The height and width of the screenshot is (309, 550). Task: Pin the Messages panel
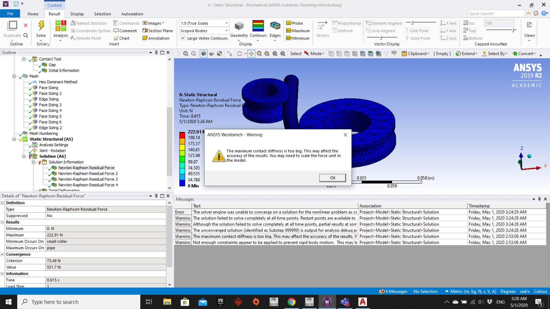pyautogui.click(x=539, y=199)
